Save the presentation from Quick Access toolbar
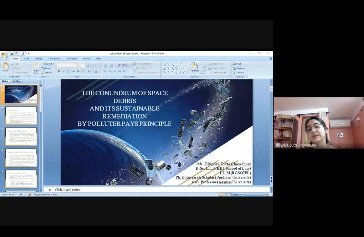Screen dimensions: 364x237 [12, 53]
